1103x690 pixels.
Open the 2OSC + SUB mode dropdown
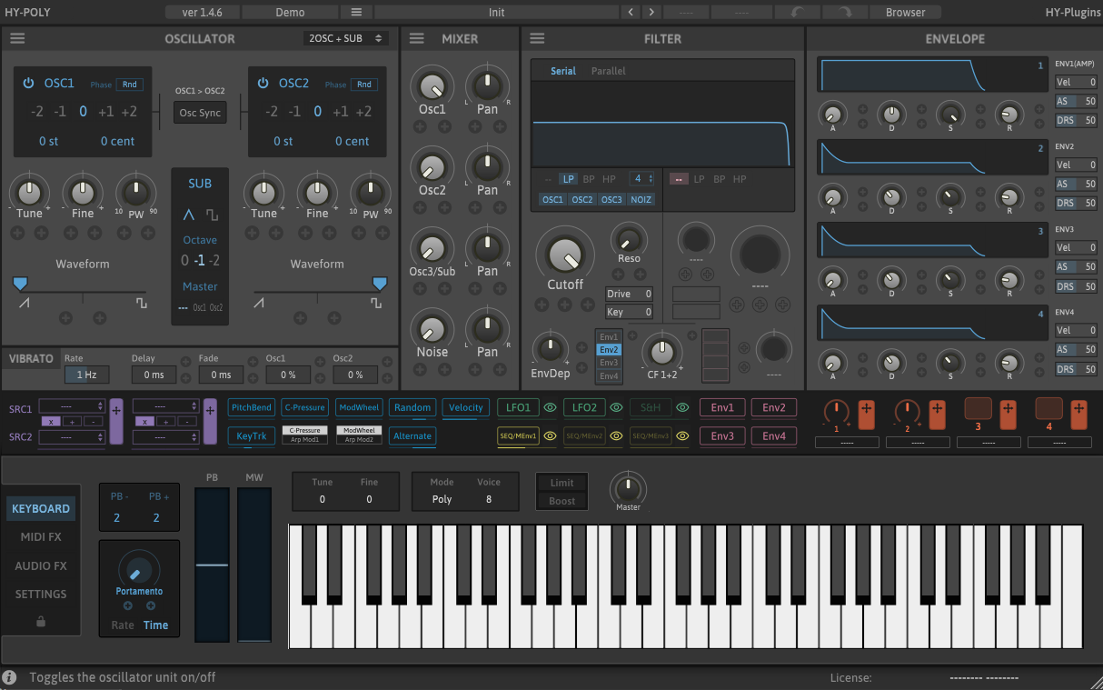tap(345, 38)
